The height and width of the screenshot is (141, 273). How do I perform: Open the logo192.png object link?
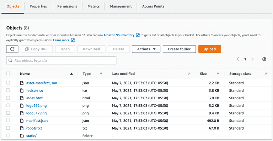[36, 106]
